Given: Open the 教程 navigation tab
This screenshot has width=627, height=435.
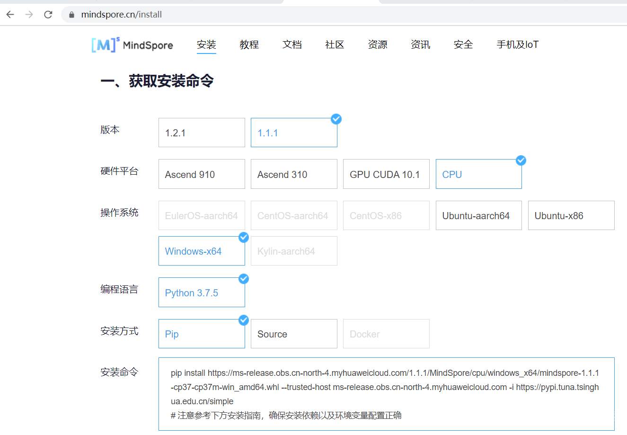Looking at the screenshot, I should pyautogui.click(x=249, y=44).
